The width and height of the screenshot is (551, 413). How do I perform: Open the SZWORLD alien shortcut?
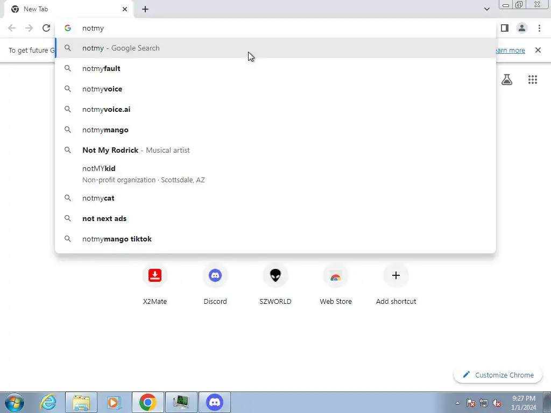275,285
